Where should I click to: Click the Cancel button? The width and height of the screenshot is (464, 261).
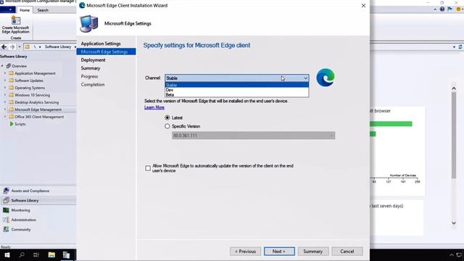[347, 252]
